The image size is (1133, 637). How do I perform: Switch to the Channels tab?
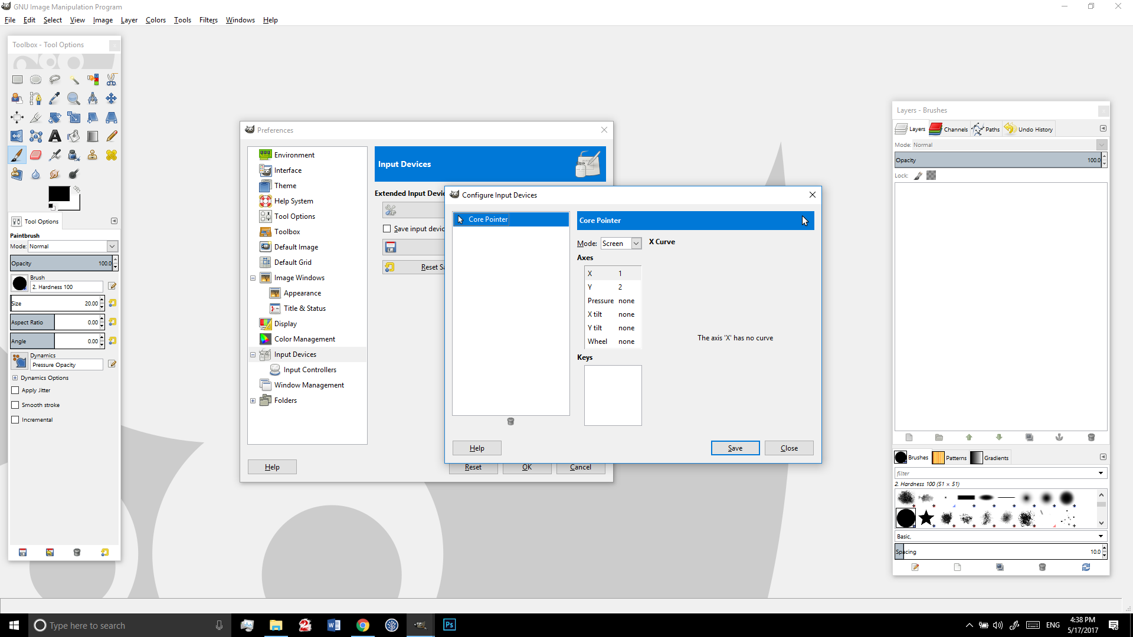(x=949, y=129)
